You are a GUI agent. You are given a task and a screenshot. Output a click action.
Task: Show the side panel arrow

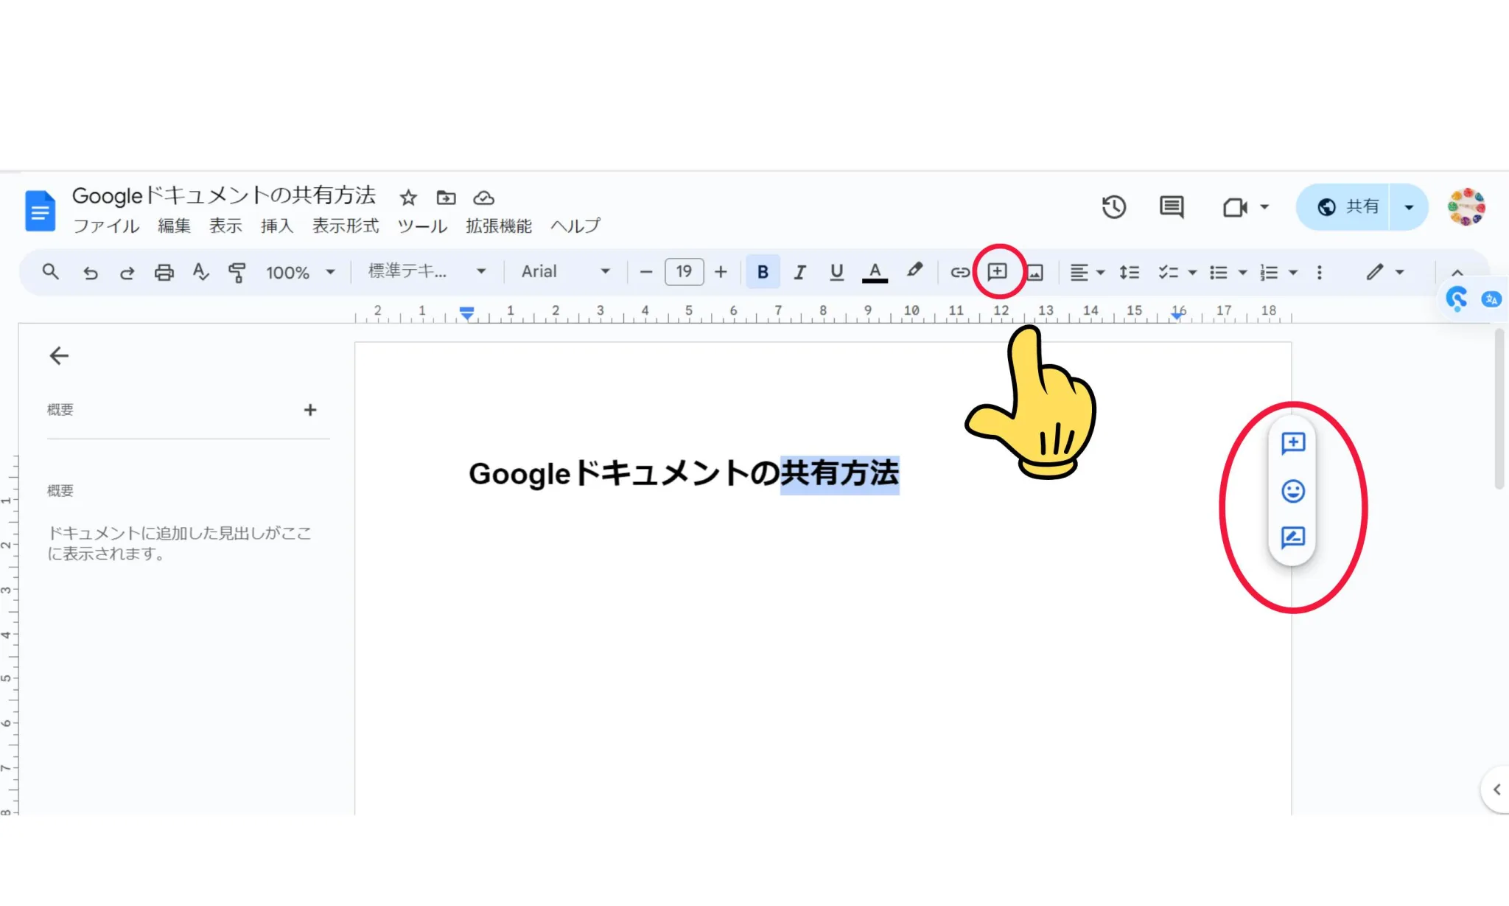1496,790
